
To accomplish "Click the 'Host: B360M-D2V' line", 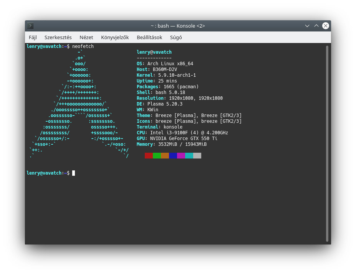I will (157, 69).
